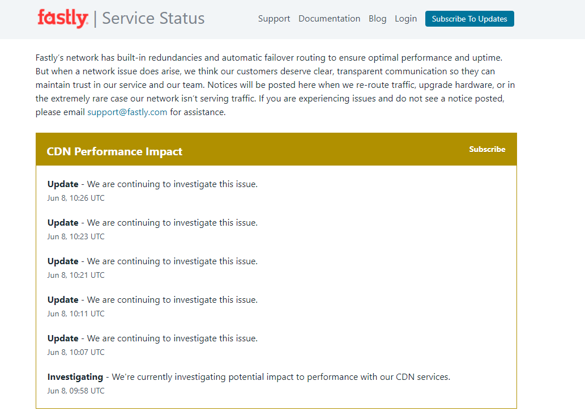Screen dimensions: 585x419
Task: Click the CDN Performance Impact title
Action: coord(114,151)
